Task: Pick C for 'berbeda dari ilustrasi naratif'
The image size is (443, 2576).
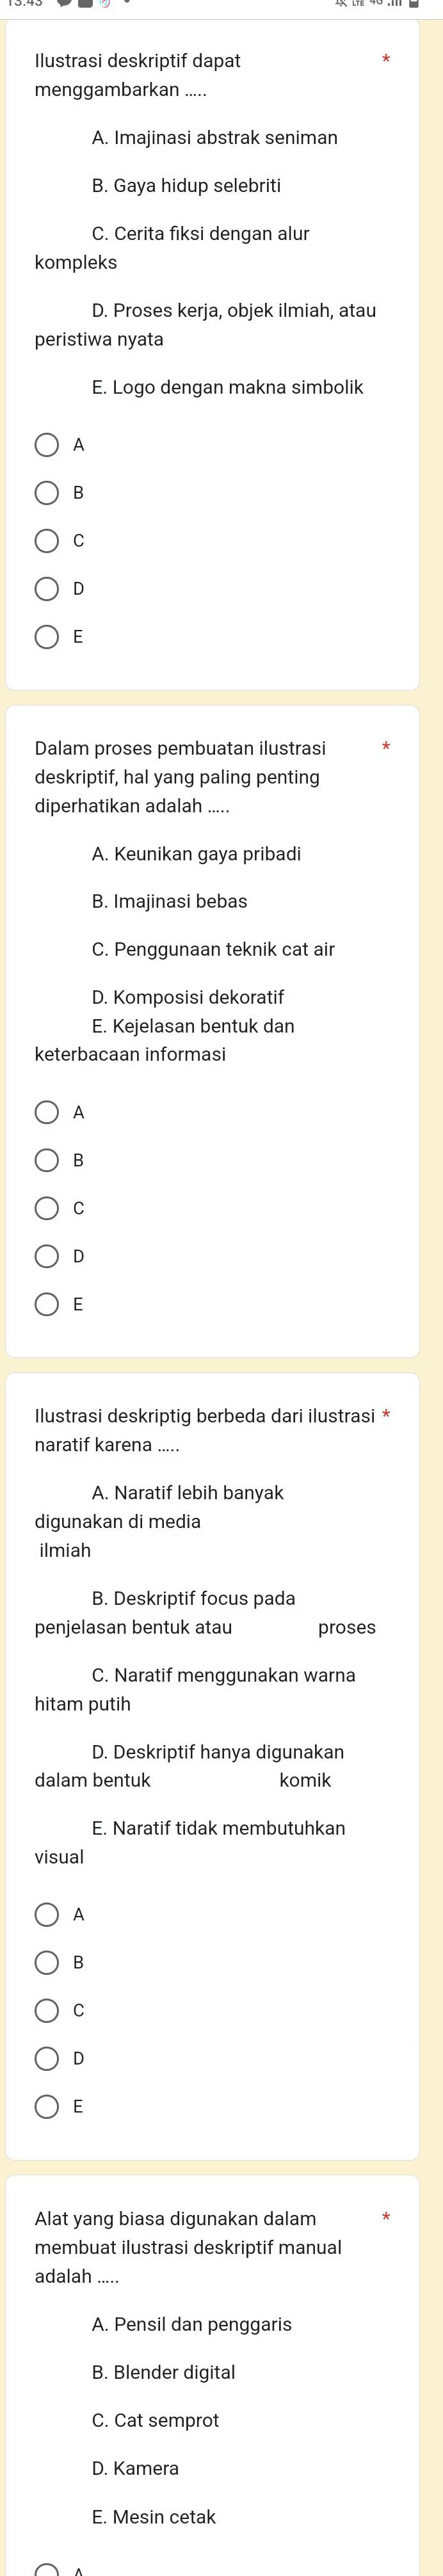Action: coord(47,2010)
